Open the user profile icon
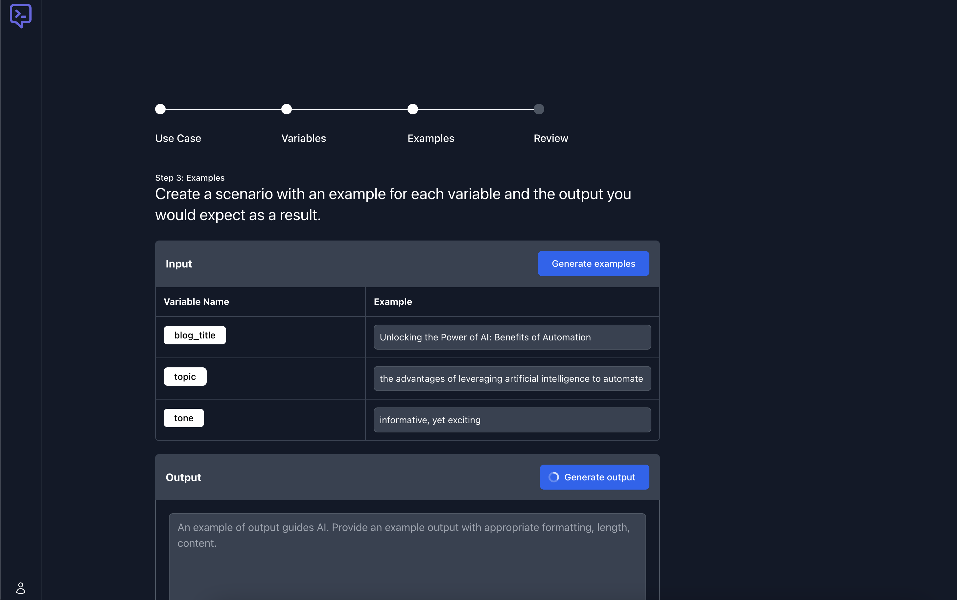 click(x=21, y=588)
